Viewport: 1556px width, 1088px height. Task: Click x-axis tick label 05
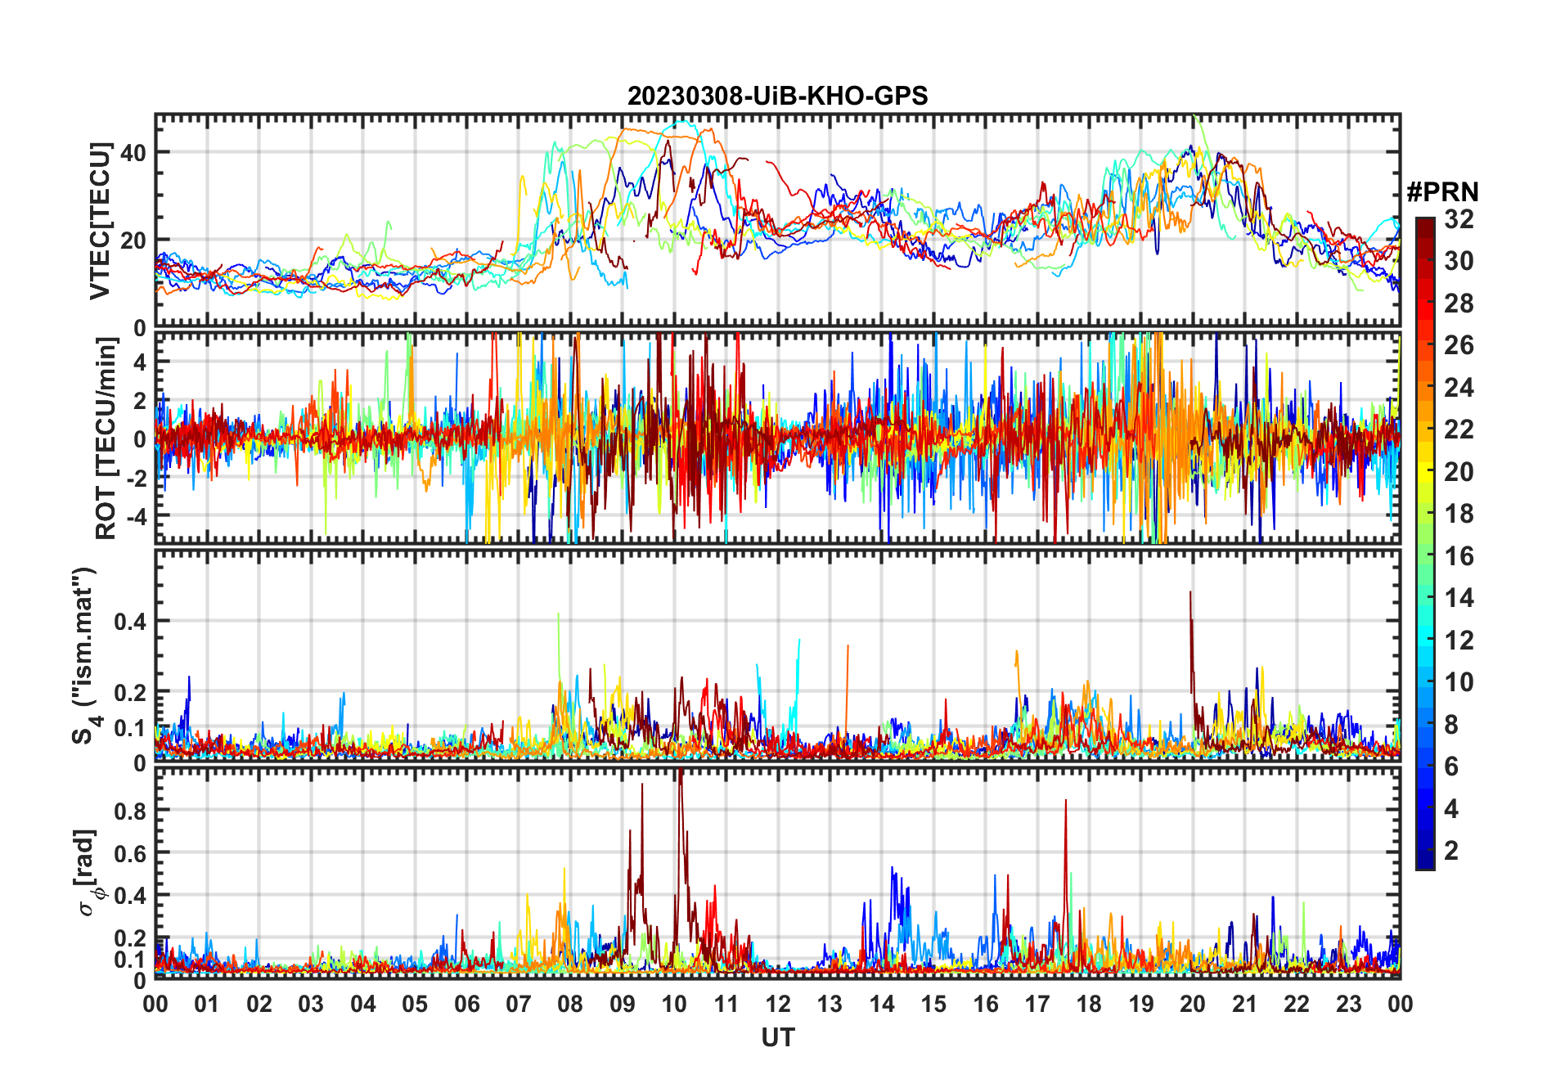415,1004
